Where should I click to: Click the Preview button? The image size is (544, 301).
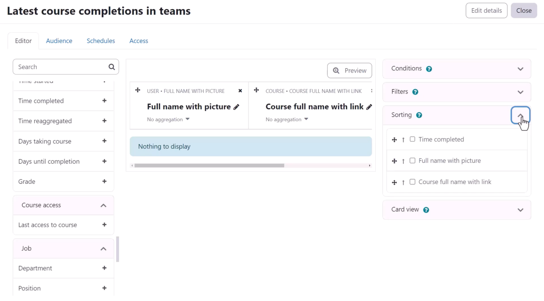[349, 70]
